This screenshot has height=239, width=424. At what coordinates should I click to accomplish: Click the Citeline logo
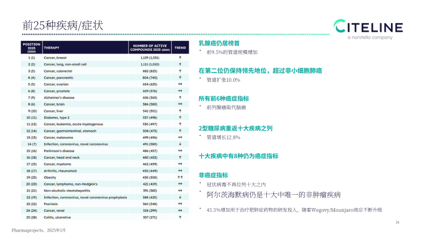(x=368, y=29)
